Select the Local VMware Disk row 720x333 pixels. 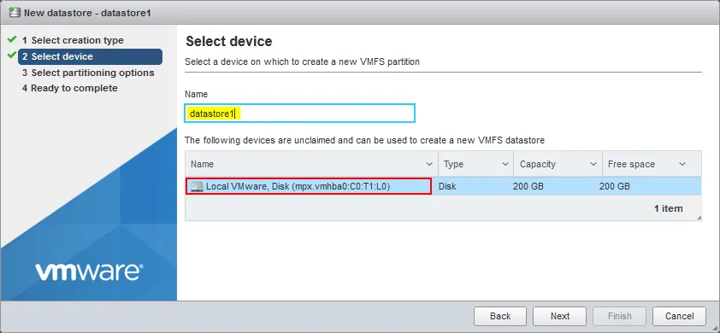(x=443, y=186)
